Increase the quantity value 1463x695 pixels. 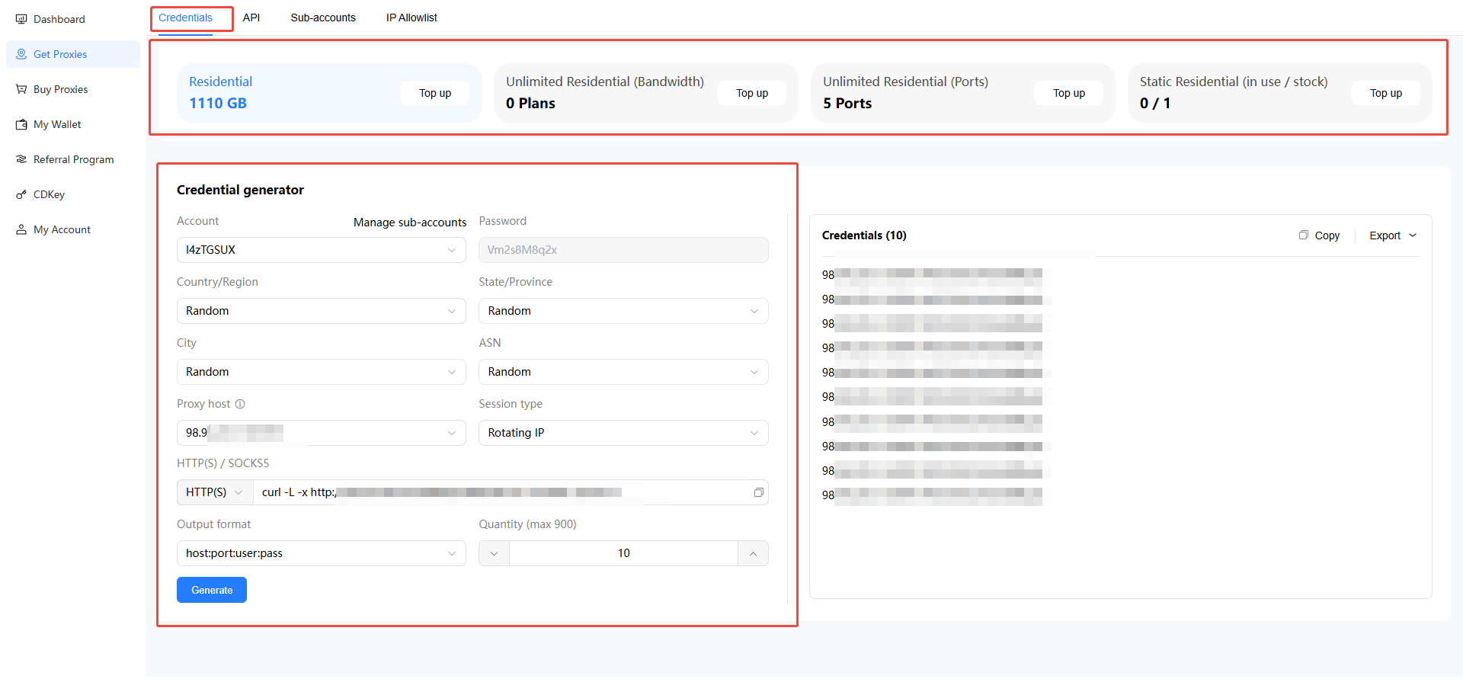tap(753, 553)
